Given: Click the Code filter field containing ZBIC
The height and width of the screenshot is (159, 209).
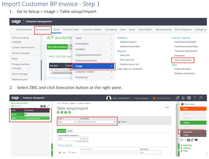Looking at the screenshot, I should tap(18, 115).
